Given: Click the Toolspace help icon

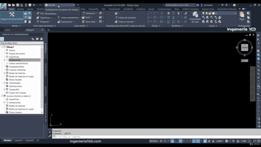Looking at the screenshot, I should point(42,39).
